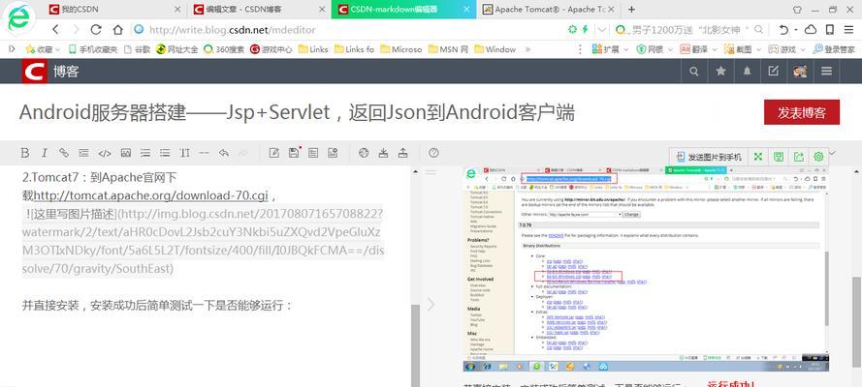Expand the address bar dropdown arrow
Viewport: 862px width, 387px height.
[602, 30]
